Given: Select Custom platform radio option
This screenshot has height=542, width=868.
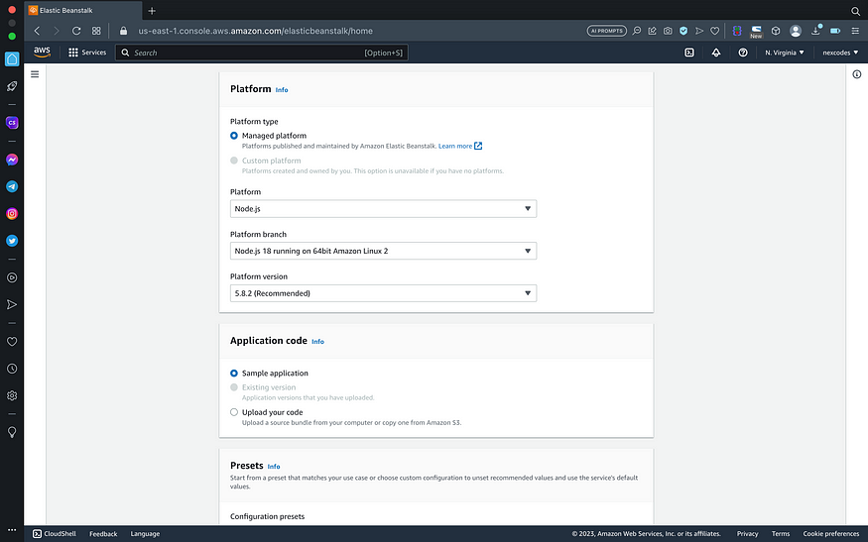Looking at the screenshot, I should tap(234, 161).
